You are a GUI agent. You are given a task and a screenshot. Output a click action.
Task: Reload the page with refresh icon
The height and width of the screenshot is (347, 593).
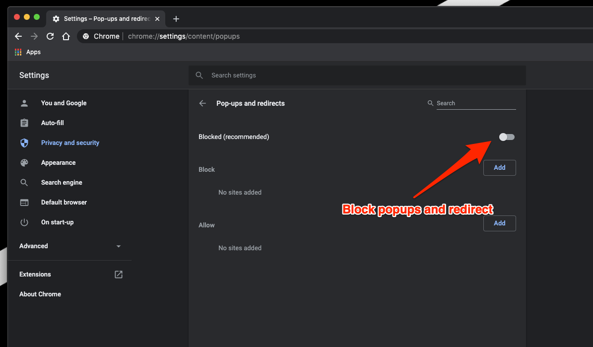tap(50, 36)
